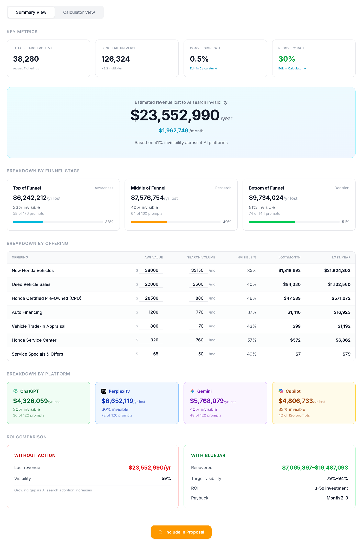Click the Perplexity logo icon
This screenshot has height=546, width=364.
coord(104,391)
